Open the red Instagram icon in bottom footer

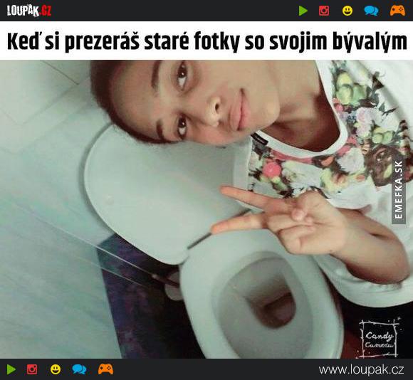(32, 369)
